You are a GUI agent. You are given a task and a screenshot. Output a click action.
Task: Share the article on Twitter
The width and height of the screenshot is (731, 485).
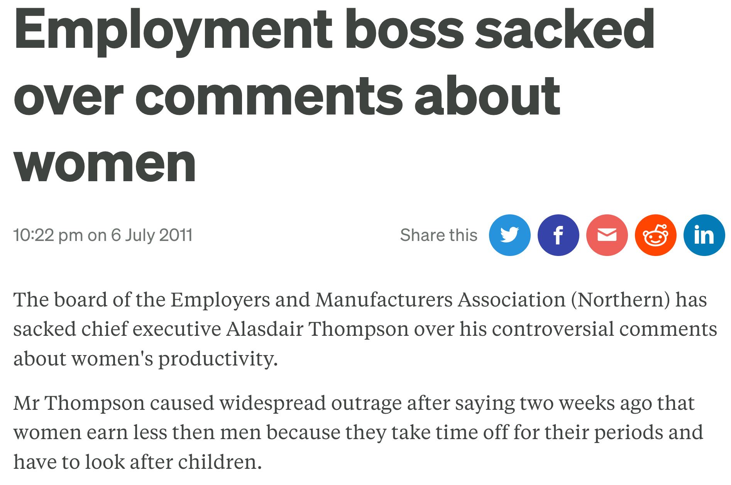pos(509,235)
